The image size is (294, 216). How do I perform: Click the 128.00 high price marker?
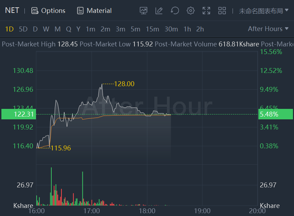coord(124,84)
